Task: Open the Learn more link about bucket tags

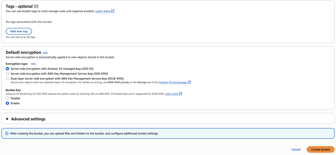Action: tap(103, 11)
